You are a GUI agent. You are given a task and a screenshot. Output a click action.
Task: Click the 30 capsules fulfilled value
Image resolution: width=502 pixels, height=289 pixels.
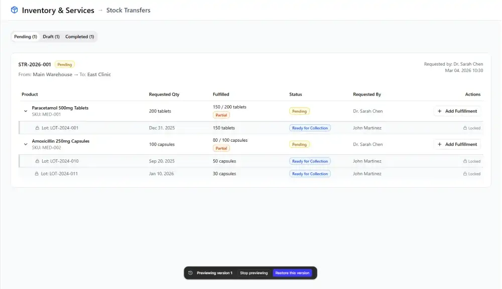coord(224,174)
